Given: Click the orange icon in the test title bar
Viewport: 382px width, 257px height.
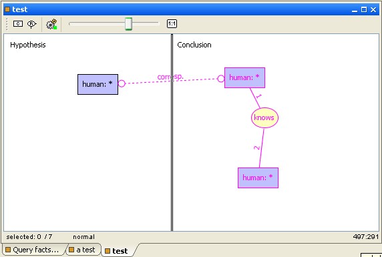Looking at the screenshot, I should coord(7,9).
